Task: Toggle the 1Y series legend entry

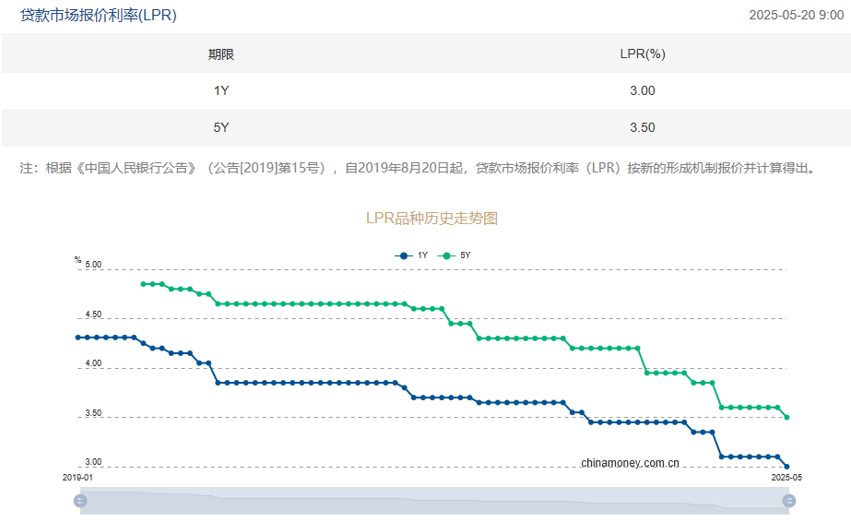Action: click(x=411, y=255)
